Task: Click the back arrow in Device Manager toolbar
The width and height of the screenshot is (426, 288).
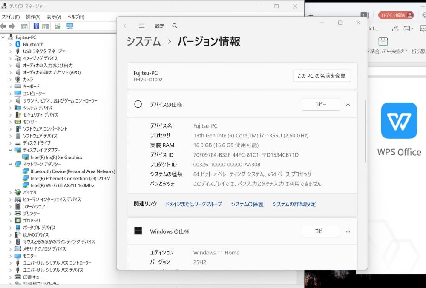Action: (3, 26)
